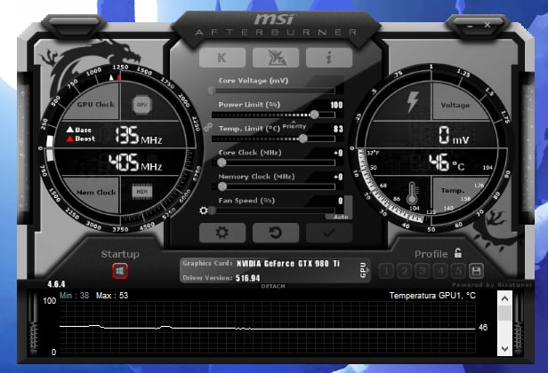Click the Fan Speed slider handle
This screenshot has width=548, height=373.
pyautogui.click(x=212, y=210)
